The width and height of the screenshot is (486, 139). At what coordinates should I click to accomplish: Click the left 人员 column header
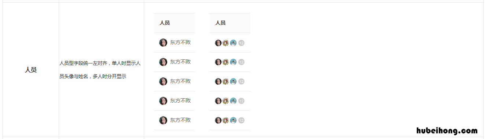point(165,23)
